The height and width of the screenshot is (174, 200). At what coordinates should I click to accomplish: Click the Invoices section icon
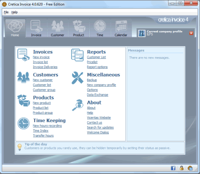(24, 55)
